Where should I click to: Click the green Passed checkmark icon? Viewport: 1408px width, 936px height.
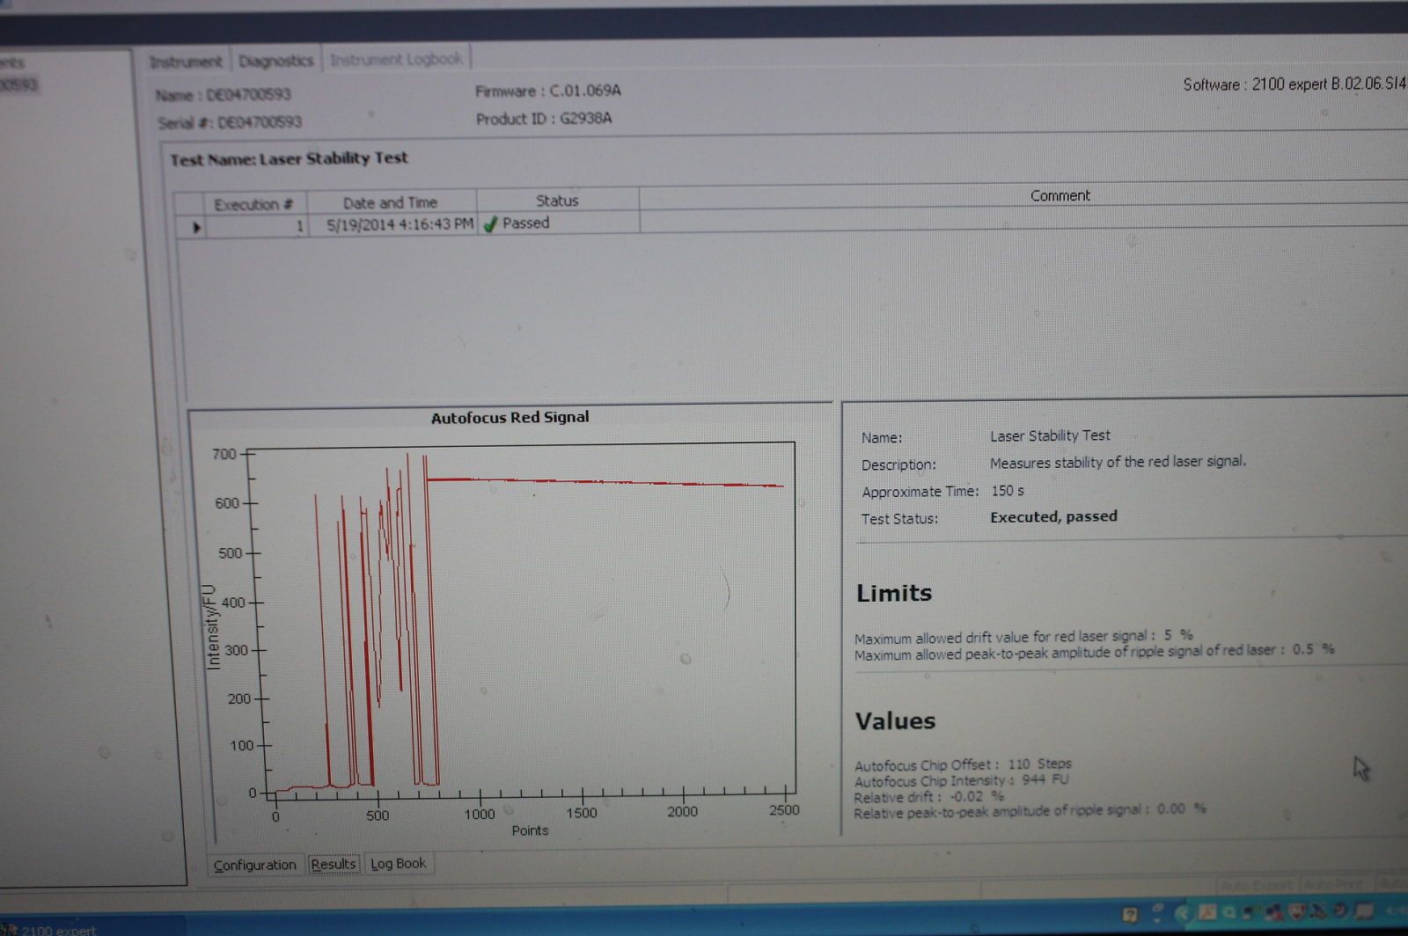coord(491,223)
